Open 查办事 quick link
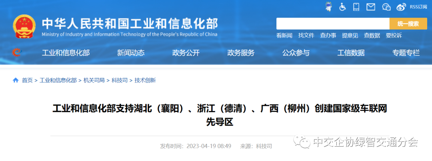The width and height of the screenshot is (432, 161). [x=328, y=35]
